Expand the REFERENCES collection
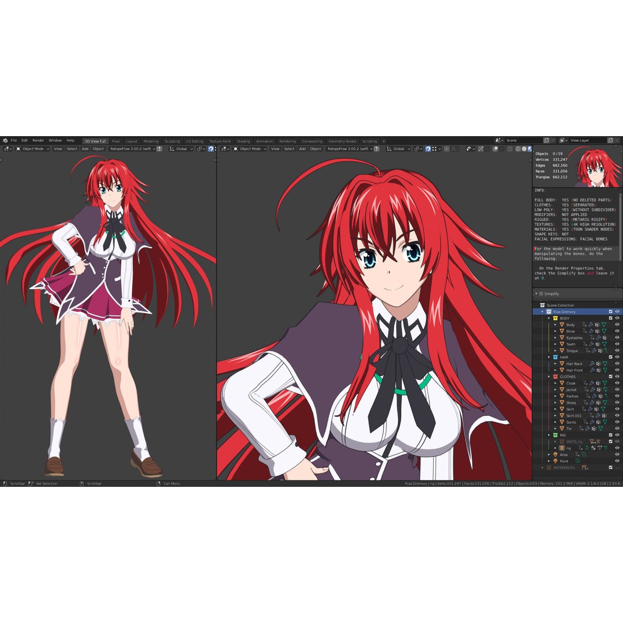 coord(542,468)
